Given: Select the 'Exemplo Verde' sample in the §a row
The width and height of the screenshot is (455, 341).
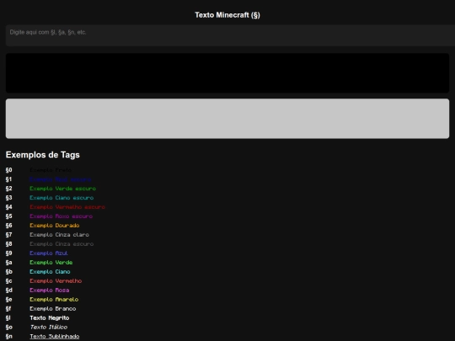Looking at the screenshot, I should [51, 263].
